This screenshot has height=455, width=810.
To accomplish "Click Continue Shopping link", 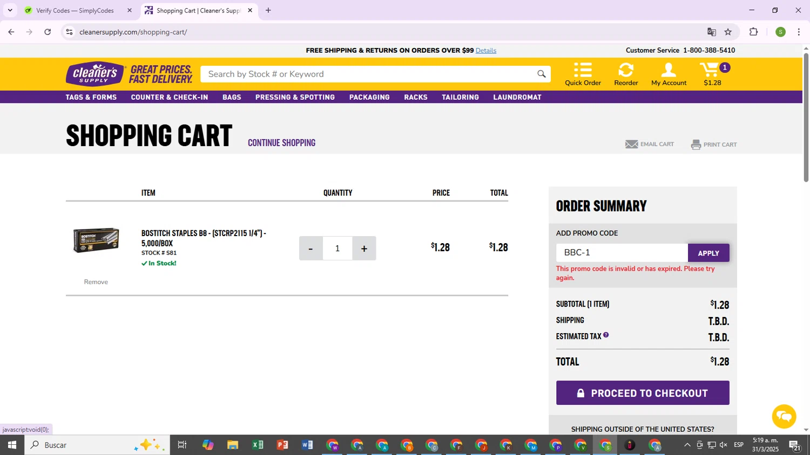I will (x=281, y=143).
